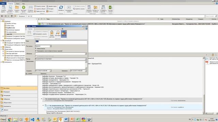218x122 pixels.
Task: Click the Имя text field in dialog
Action: 61,42
